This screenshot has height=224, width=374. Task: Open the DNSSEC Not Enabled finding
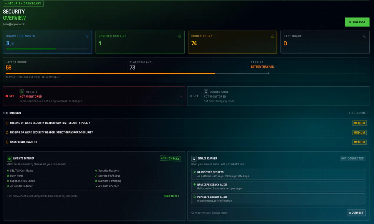(x=186, y=142)
